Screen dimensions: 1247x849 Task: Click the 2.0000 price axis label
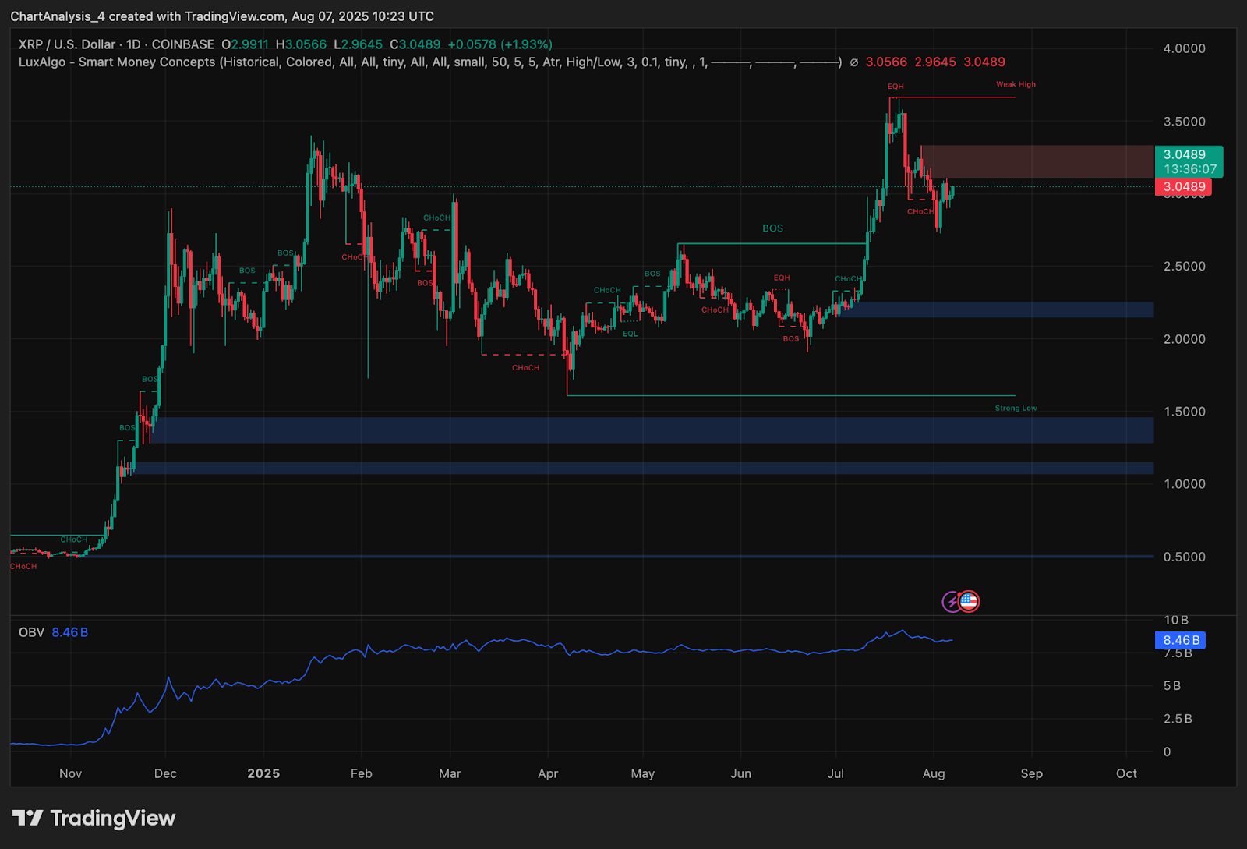[x=1185, y=339]
